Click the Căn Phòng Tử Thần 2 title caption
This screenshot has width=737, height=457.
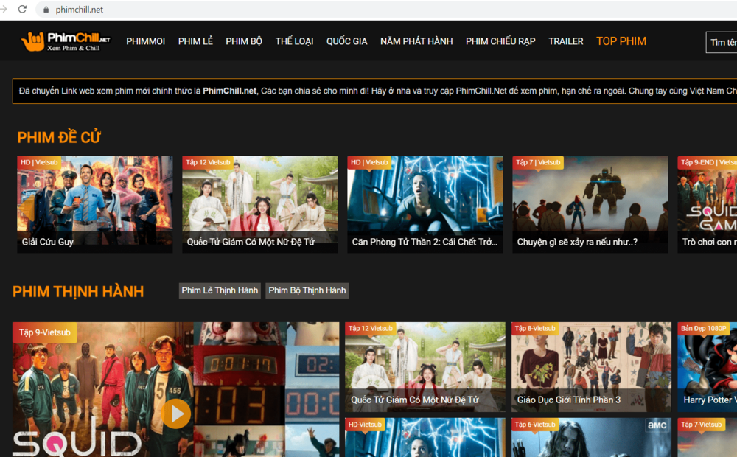(x=425, y=242)
